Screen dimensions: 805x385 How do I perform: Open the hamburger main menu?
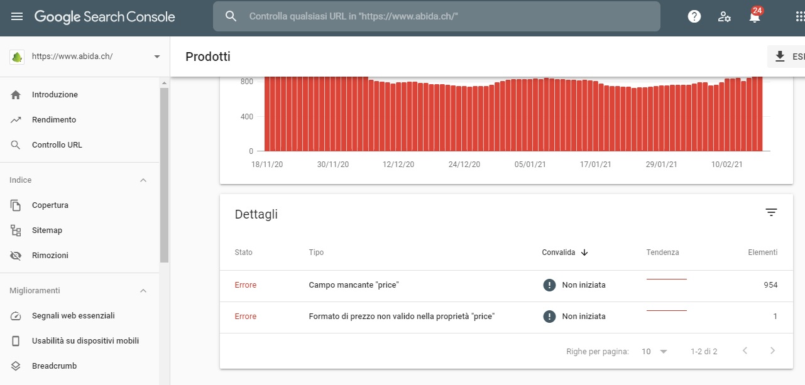(x=17, y=17)
